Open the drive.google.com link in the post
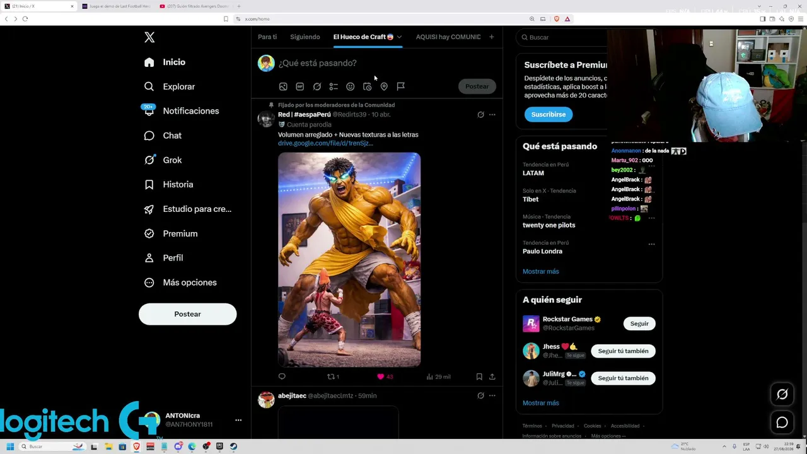 tap(325, 144)
